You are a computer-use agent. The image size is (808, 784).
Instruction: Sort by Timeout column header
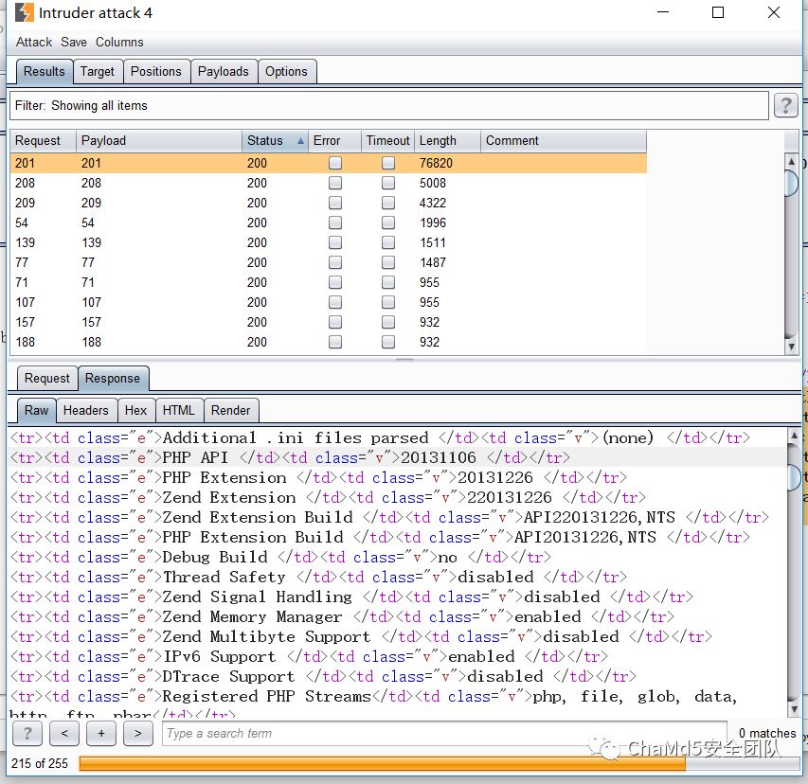click(387, 141)
